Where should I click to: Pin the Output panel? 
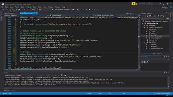point(166,73)
